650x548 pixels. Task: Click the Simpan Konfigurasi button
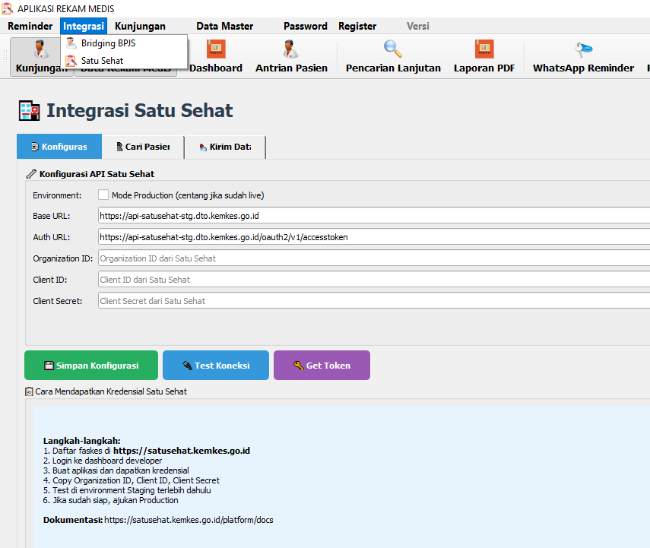click(91, 365)
